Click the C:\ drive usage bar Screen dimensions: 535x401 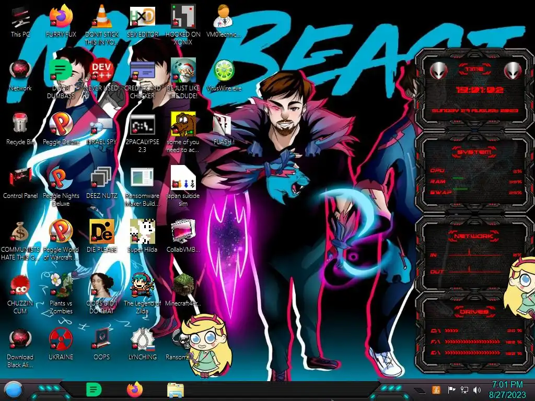476,331
